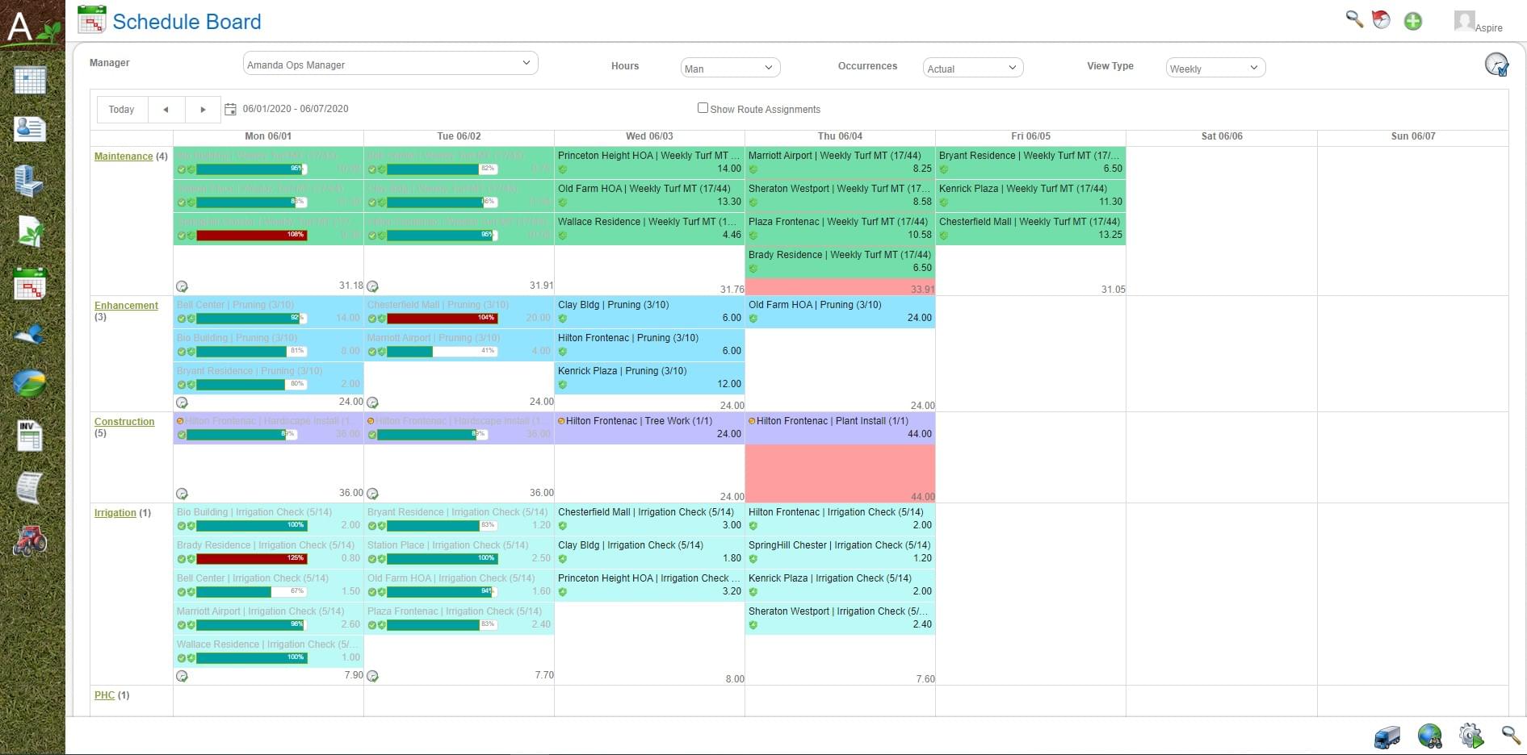Go to next week arrow
Viewport: 1527px width, 755px height.
pos(203,109)
